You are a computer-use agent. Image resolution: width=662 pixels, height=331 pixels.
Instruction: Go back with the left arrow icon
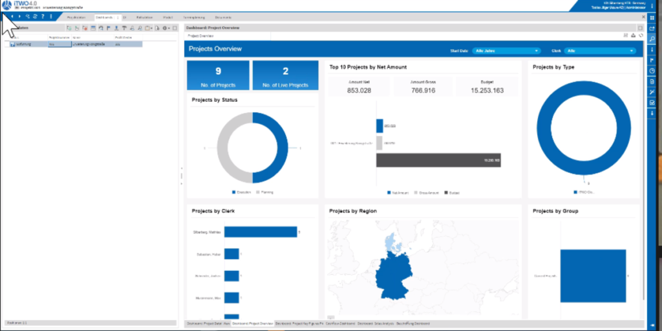(x=12, y=16)
